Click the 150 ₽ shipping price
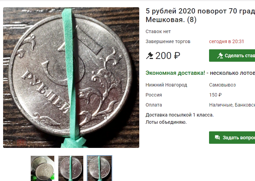 click(215, 95)
